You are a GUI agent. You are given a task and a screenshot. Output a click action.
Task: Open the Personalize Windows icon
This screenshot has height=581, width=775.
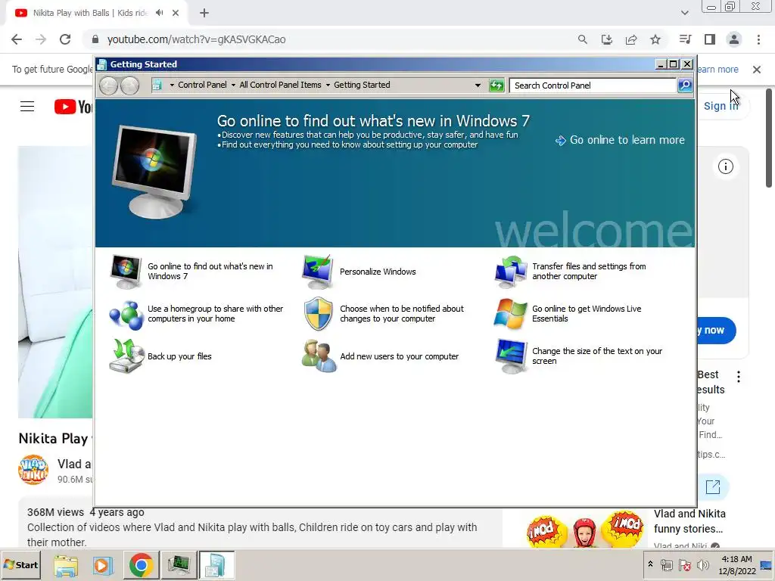(318, 272)
